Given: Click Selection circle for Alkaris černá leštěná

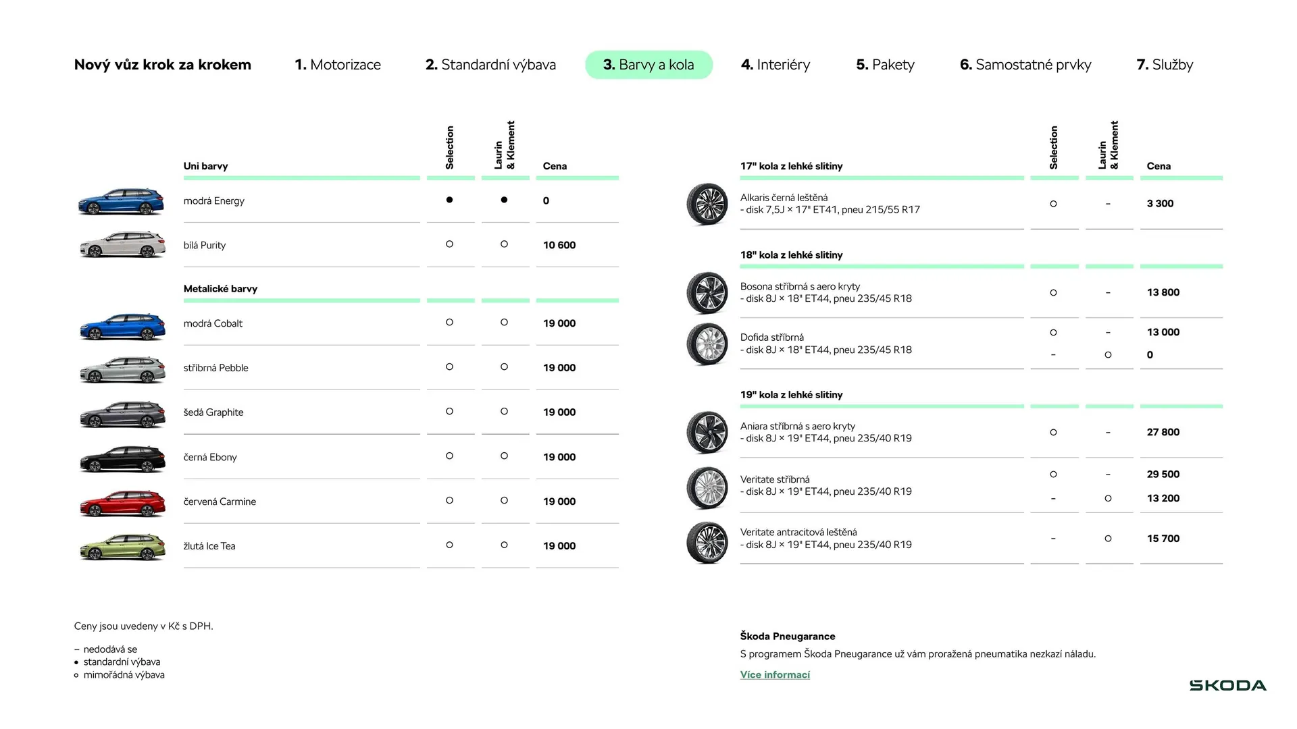Looking at the screenshot, I should pos(1053,204).
